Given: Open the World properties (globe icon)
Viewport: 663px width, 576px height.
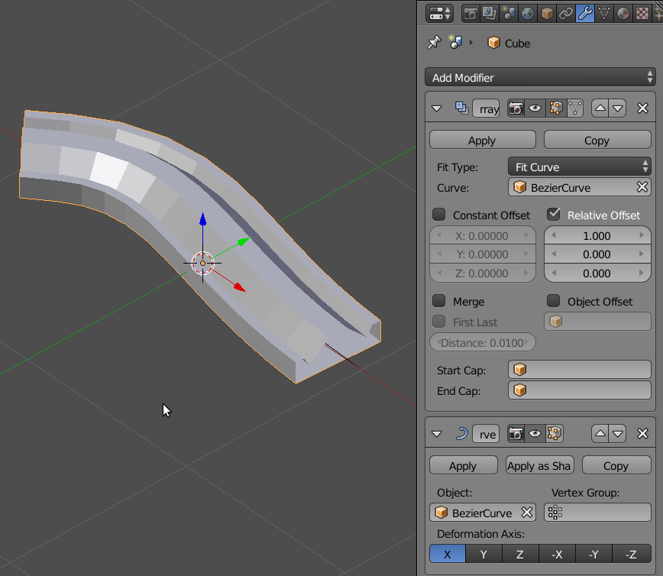Looking at the screenshot, I should coord(528,13).
